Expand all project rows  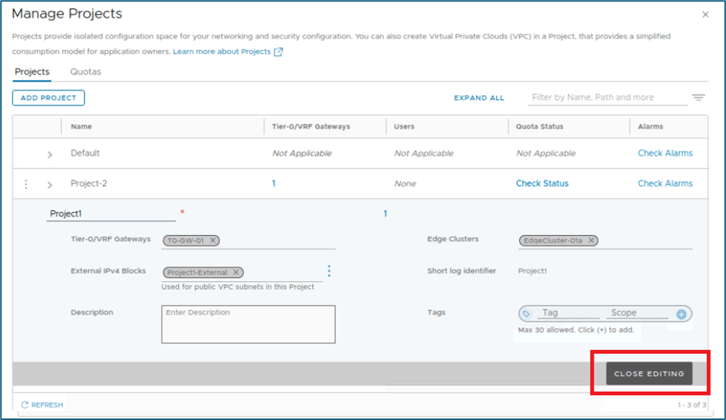[x=478, y=98]
